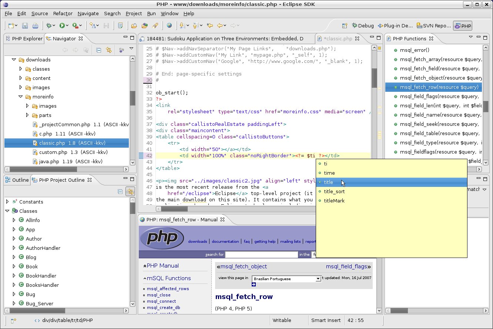Expand the Constants node in outline
Screen dimensions: 493x329
[7, 202]
